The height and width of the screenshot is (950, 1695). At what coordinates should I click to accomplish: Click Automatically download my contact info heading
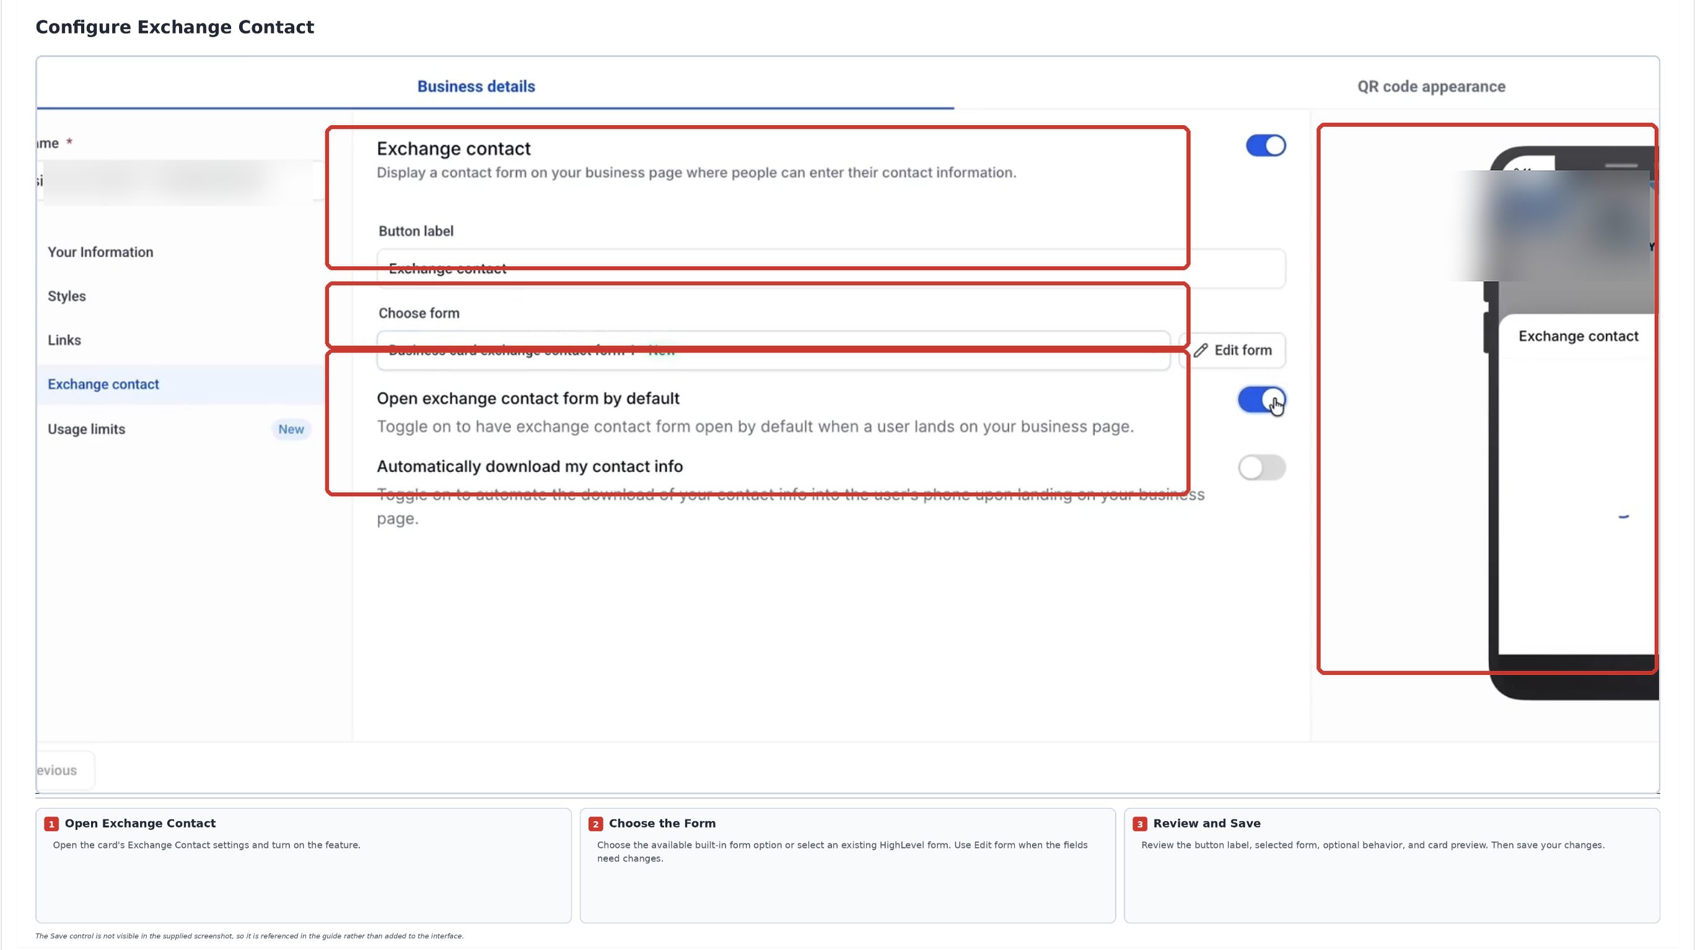(530, 466)
